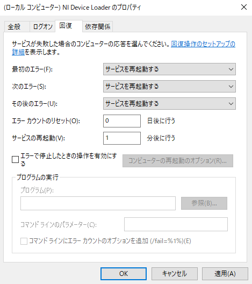Click the 最初のエラー dropdown chevron arrow
The image size is (252, 284).
[231, 69]
